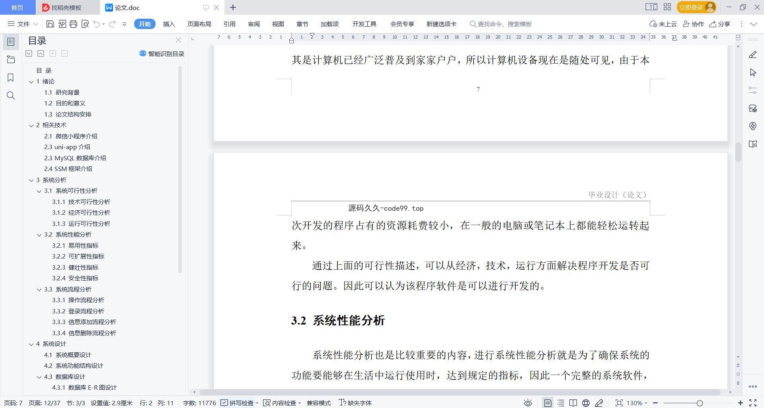Open Print Preview icon
Screen dimensions: 764x408
point(85,24)
